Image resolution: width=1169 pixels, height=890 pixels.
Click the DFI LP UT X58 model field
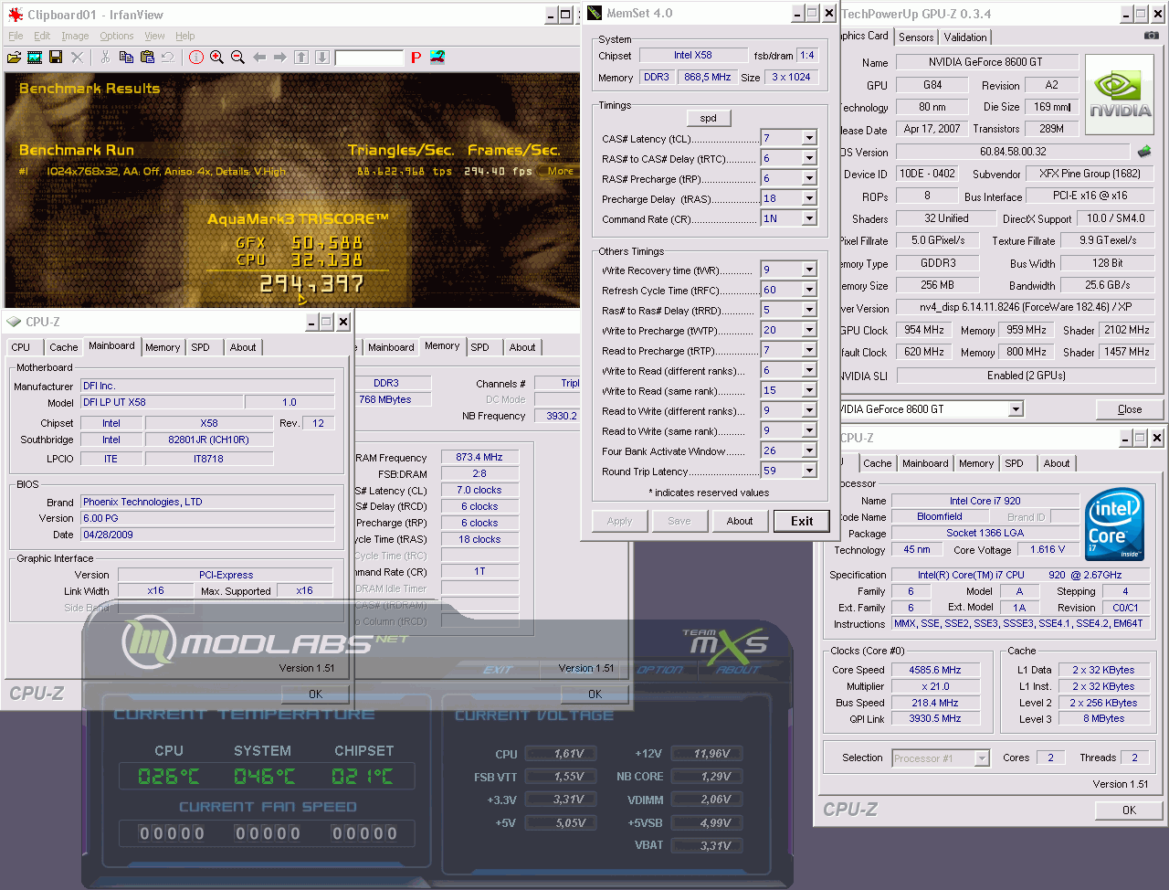(162, 402)
